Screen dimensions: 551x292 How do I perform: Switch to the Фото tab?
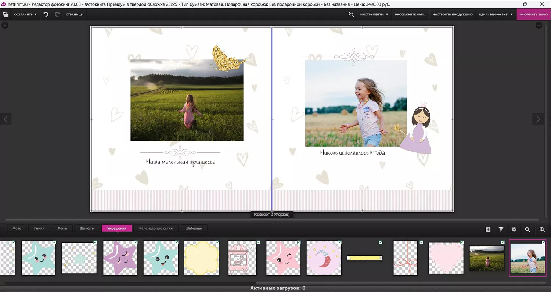(x=17, y=228)
